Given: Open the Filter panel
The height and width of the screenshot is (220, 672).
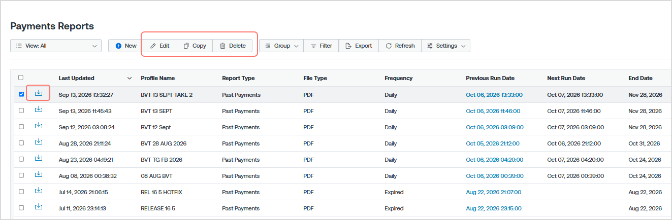Looking at the screenshot, I should pyautogui.click(x=321, y=46).
